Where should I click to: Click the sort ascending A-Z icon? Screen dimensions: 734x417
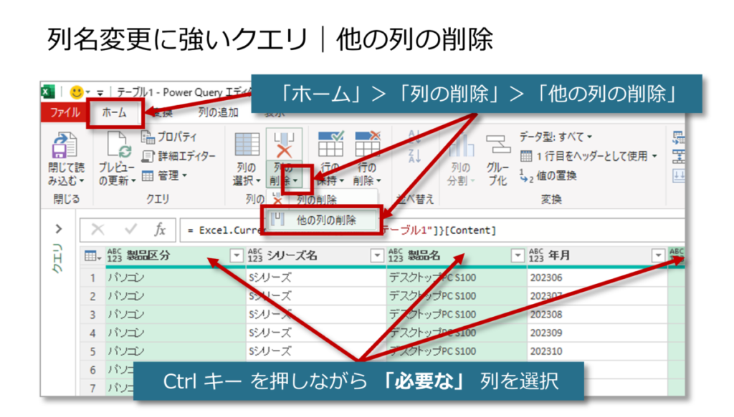point(415,138)
